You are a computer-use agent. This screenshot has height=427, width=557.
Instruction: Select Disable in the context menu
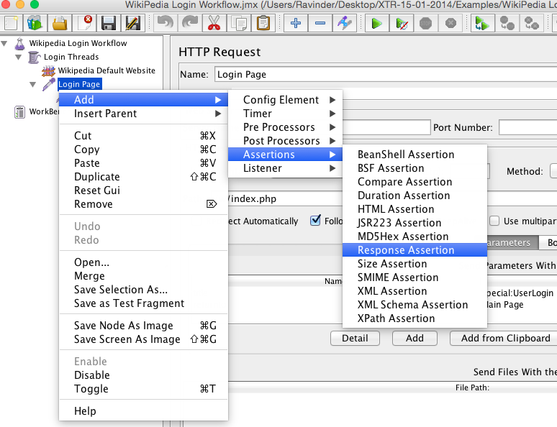143,375
